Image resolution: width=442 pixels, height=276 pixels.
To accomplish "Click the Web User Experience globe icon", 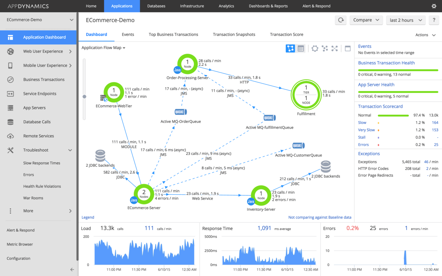I will pos(11,51).
